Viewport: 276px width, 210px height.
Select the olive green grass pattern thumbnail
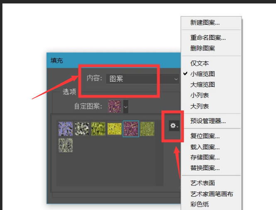147,129
